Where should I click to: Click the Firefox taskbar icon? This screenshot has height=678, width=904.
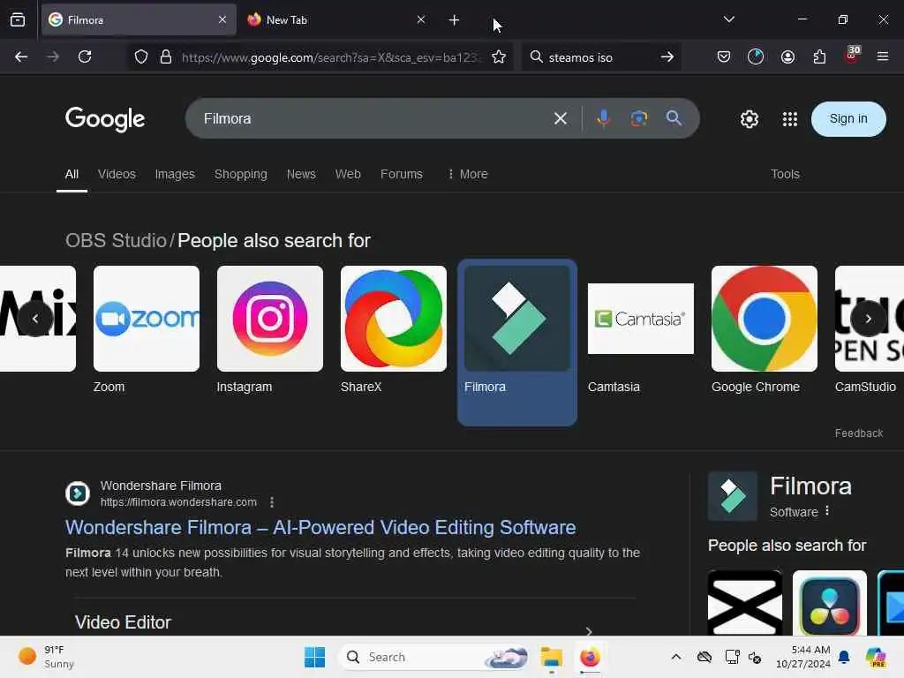(x=589, y=657)
